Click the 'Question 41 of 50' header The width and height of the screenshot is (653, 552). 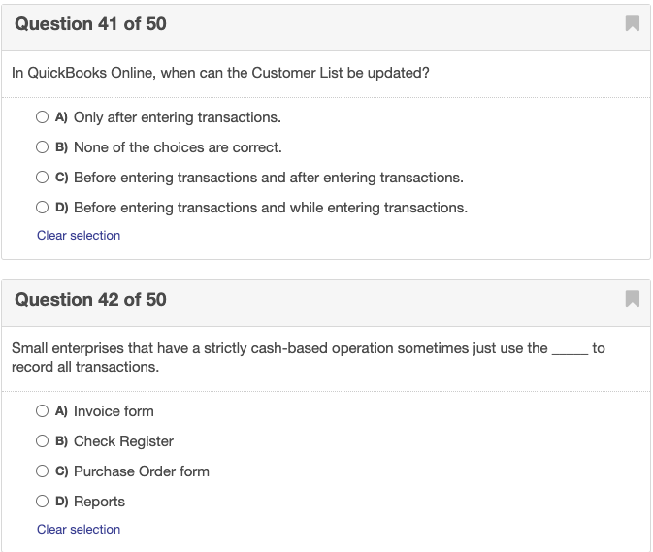[90, 23]
